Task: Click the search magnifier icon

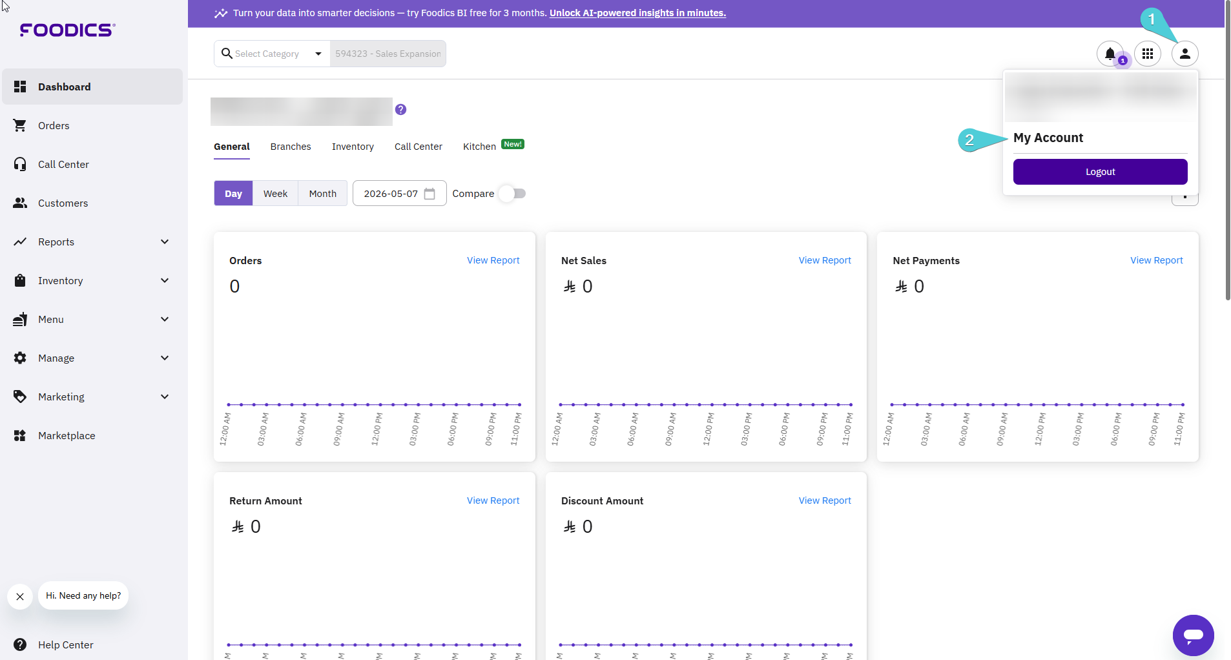Action: (x=227, y=54)
